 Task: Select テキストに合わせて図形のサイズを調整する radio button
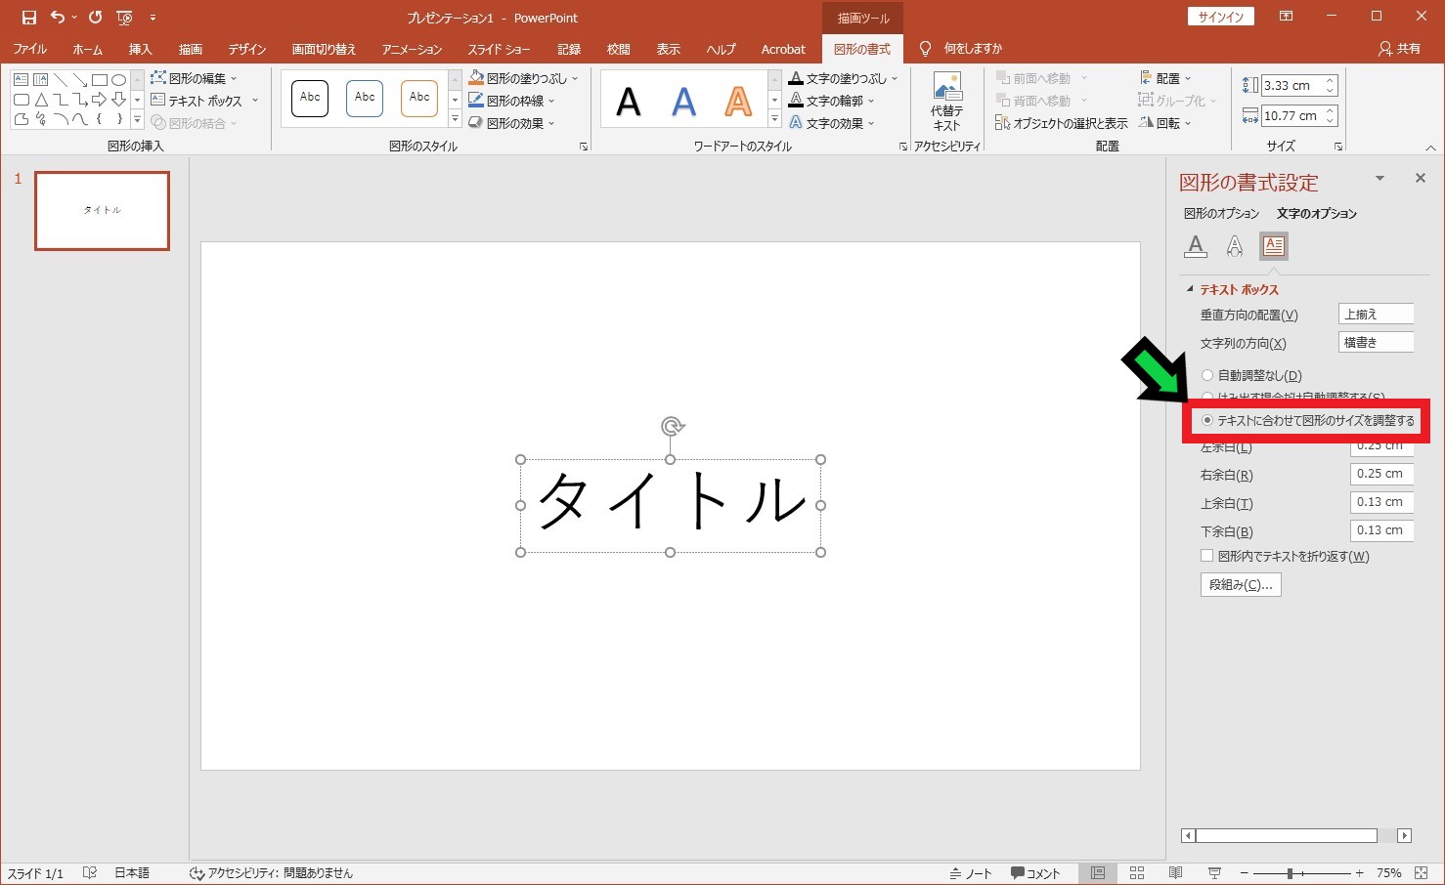click(1207, 420)
